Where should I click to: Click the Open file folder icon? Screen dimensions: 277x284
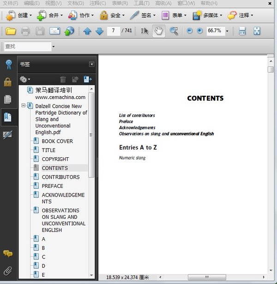10,31
